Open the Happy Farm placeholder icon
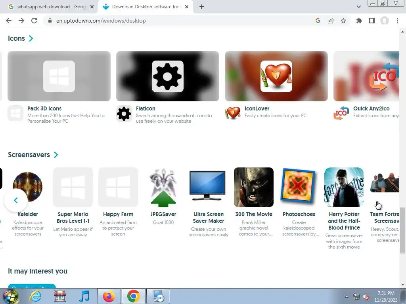Viewport: 406px width, 304px height. [118, 187]
